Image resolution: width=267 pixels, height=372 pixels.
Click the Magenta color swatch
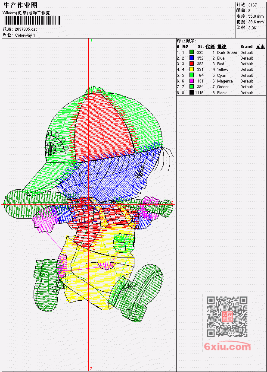coord(192,81)
